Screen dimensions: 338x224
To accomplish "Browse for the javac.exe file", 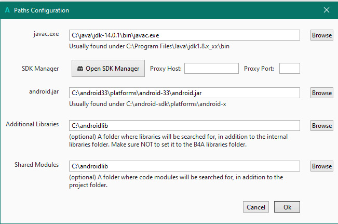I will [321, 35].
